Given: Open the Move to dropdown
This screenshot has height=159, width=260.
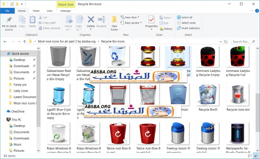Looking at the screenshot, I should [68, 23].
